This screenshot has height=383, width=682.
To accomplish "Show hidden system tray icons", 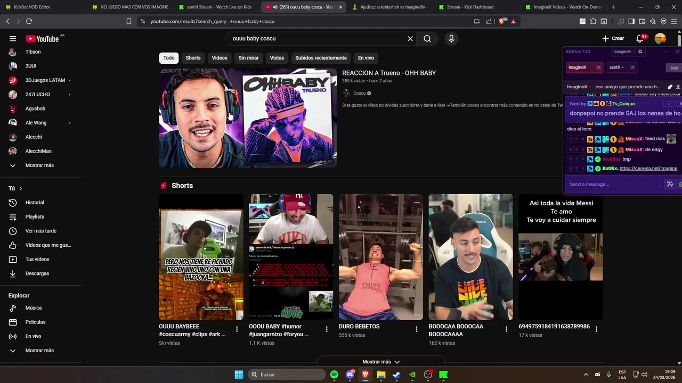I will [x=586, y=374].
